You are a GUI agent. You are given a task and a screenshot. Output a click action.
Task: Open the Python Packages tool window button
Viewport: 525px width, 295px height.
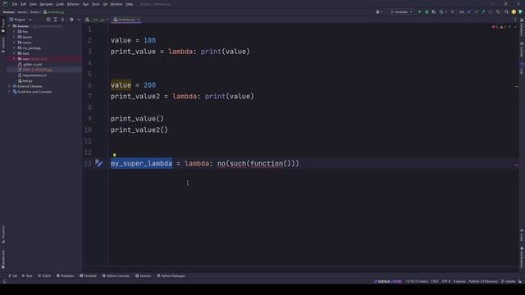pyautogui.click(x=171, y=276)
